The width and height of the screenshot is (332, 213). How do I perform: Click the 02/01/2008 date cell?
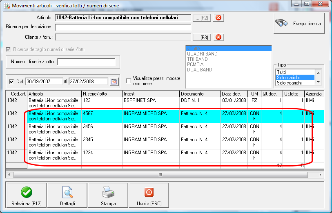(234, 103)
